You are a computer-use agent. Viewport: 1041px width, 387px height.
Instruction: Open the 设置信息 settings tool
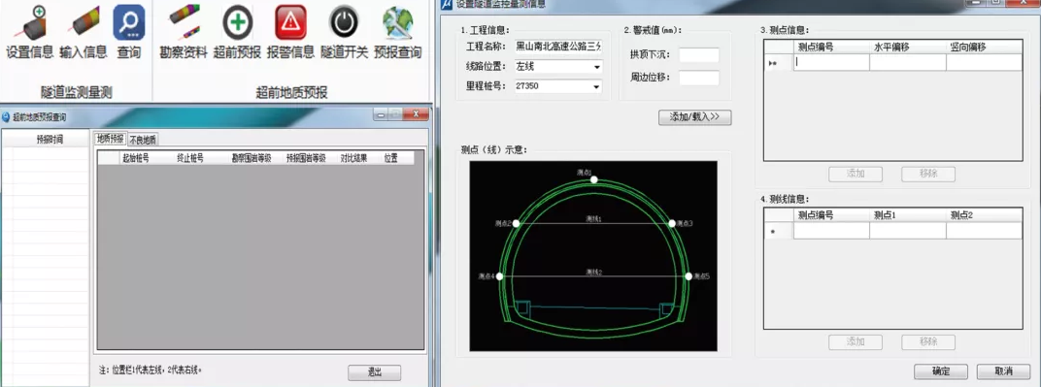click(30, 32)
